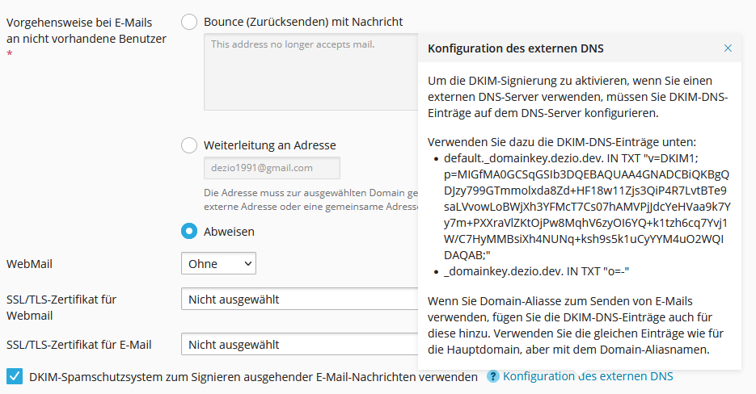Viewport: 756px width, 394px height.
Task: Select the Weiterleitung an Adresse radio button
Action: tap(189, 145)
